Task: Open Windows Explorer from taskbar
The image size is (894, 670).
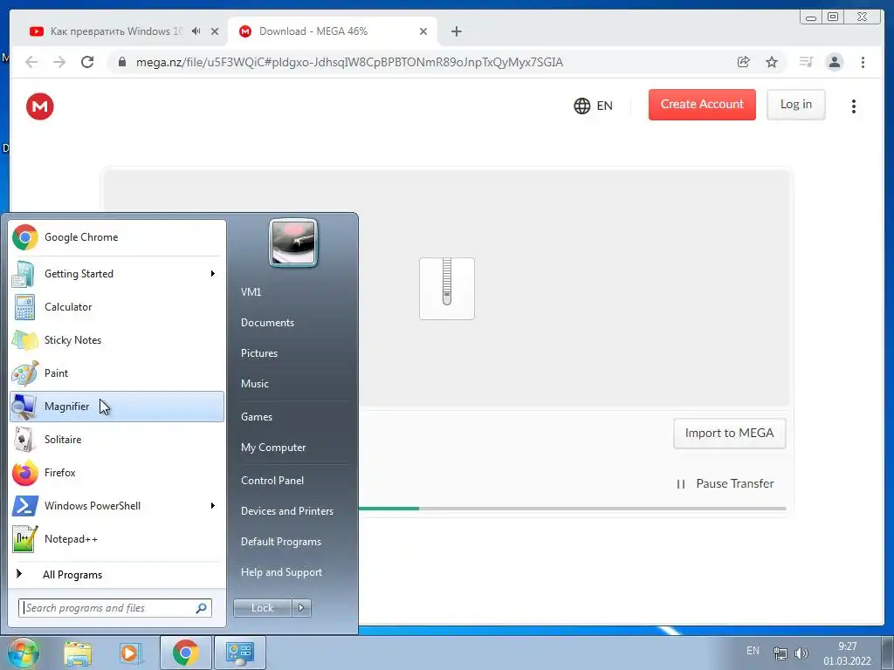Action: click(78, 653)
